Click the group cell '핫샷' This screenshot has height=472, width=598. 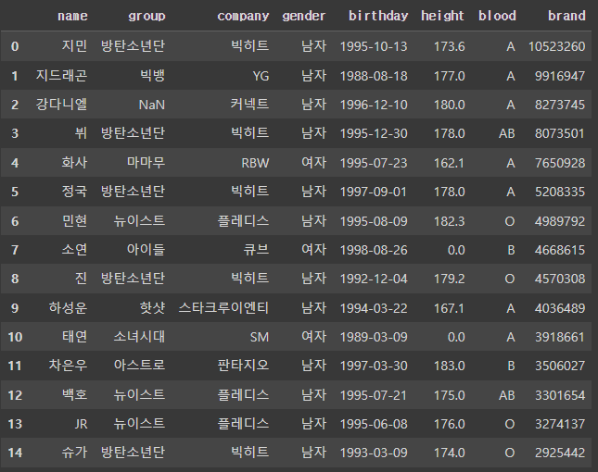(153, 307)
